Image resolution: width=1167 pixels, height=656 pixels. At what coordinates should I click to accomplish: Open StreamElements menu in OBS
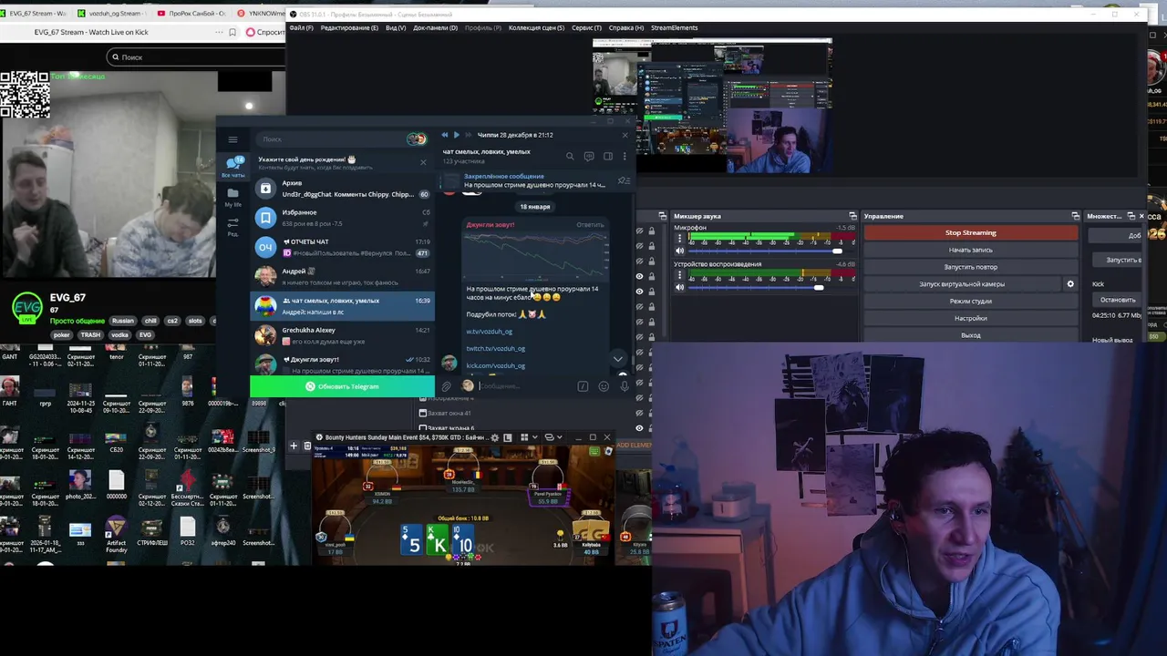(675, 28)
